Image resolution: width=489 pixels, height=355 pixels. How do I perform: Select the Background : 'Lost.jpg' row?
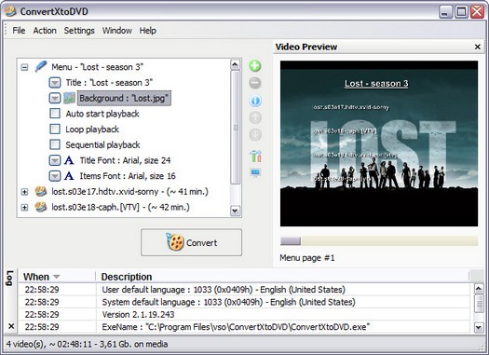tap(124, 98)
